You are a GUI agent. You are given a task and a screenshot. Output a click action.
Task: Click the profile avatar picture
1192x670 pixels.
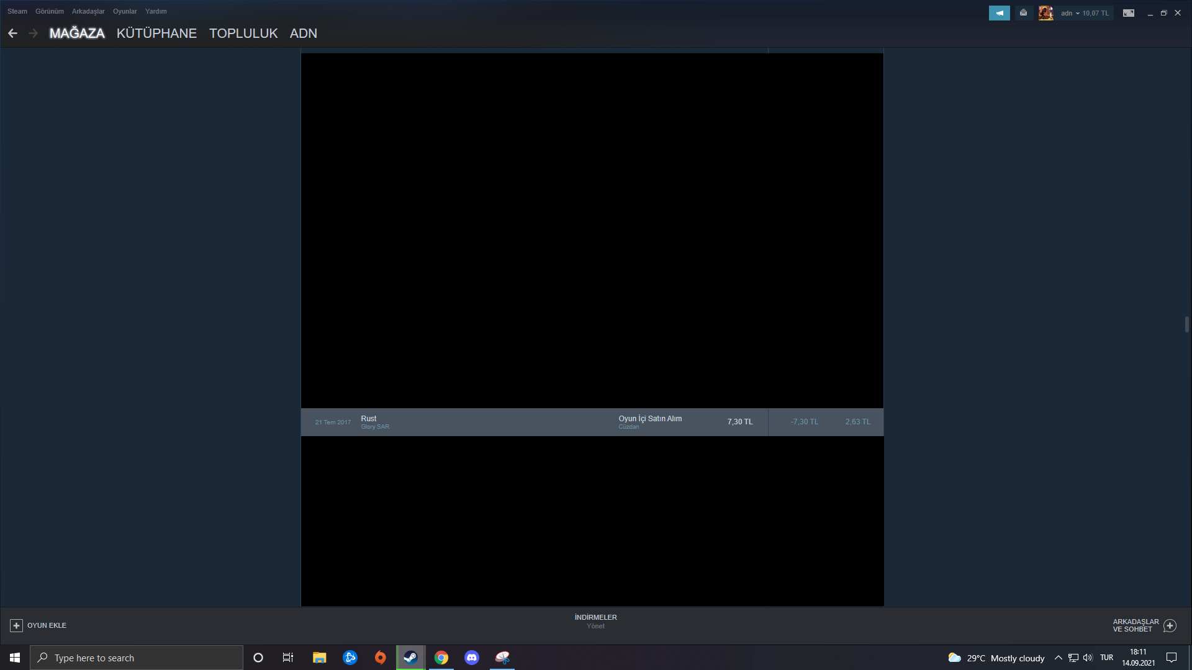pyautogui.click(x=1045, y=13)
